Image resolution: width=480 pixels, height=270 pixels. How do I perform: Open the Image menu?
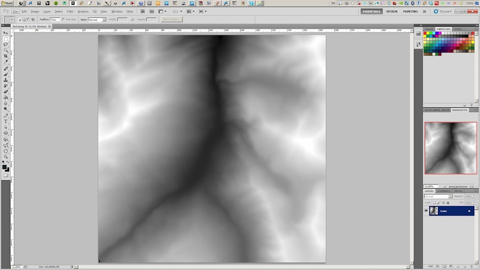click(35, 11)
